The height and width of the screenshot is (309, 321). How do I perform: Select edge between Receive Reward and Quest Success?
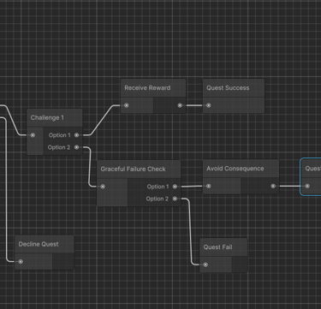pyautogui.click(x=194, y=105)
